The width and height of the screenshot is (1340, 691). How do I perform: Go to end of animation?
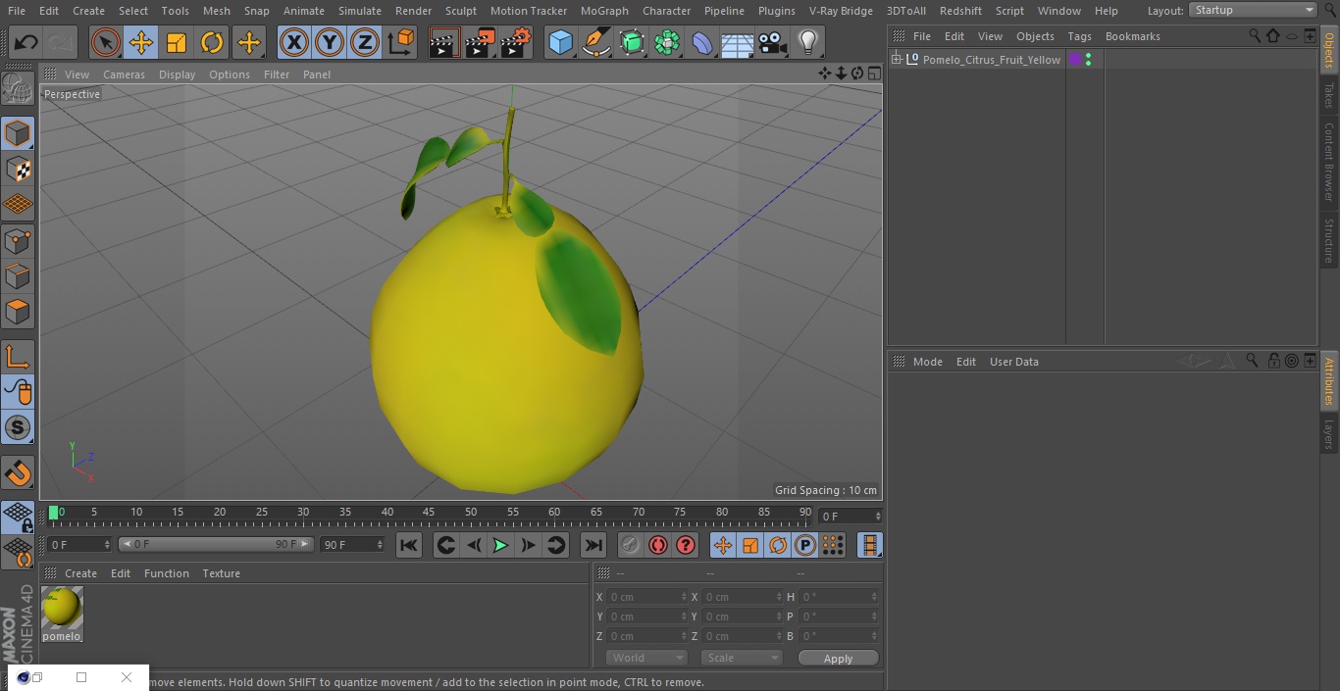pos(593,545)
